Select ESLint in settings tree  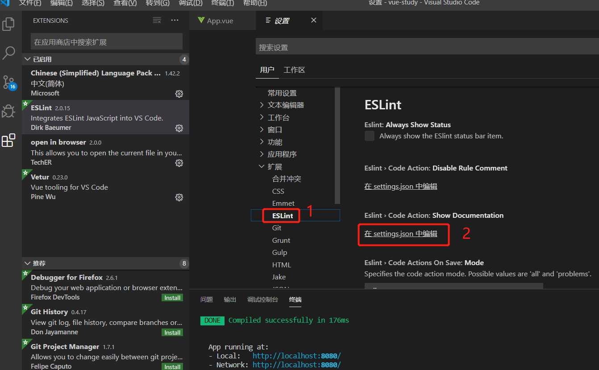tap(283, 216)
